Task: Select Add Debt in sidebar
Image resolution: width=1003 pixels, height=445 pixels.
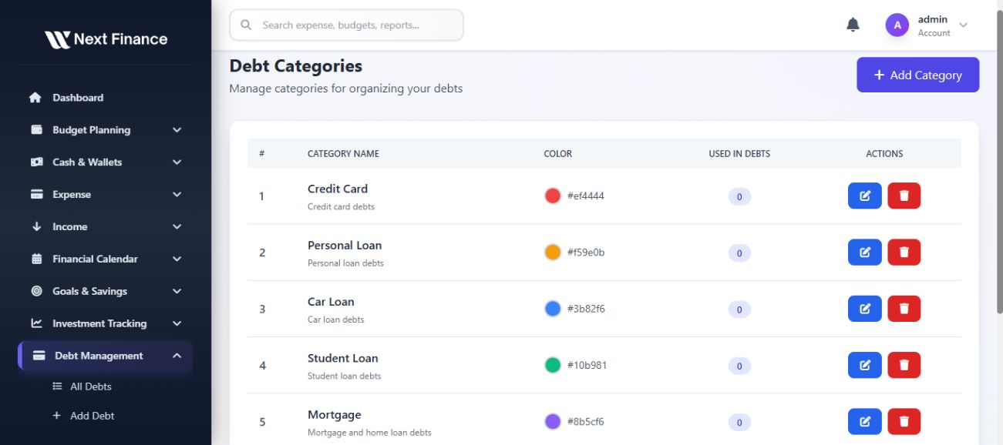Action: 92,416
